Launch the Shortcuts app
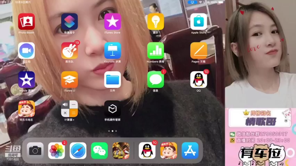This screenshot has height=166, width=296. point(70,21)
